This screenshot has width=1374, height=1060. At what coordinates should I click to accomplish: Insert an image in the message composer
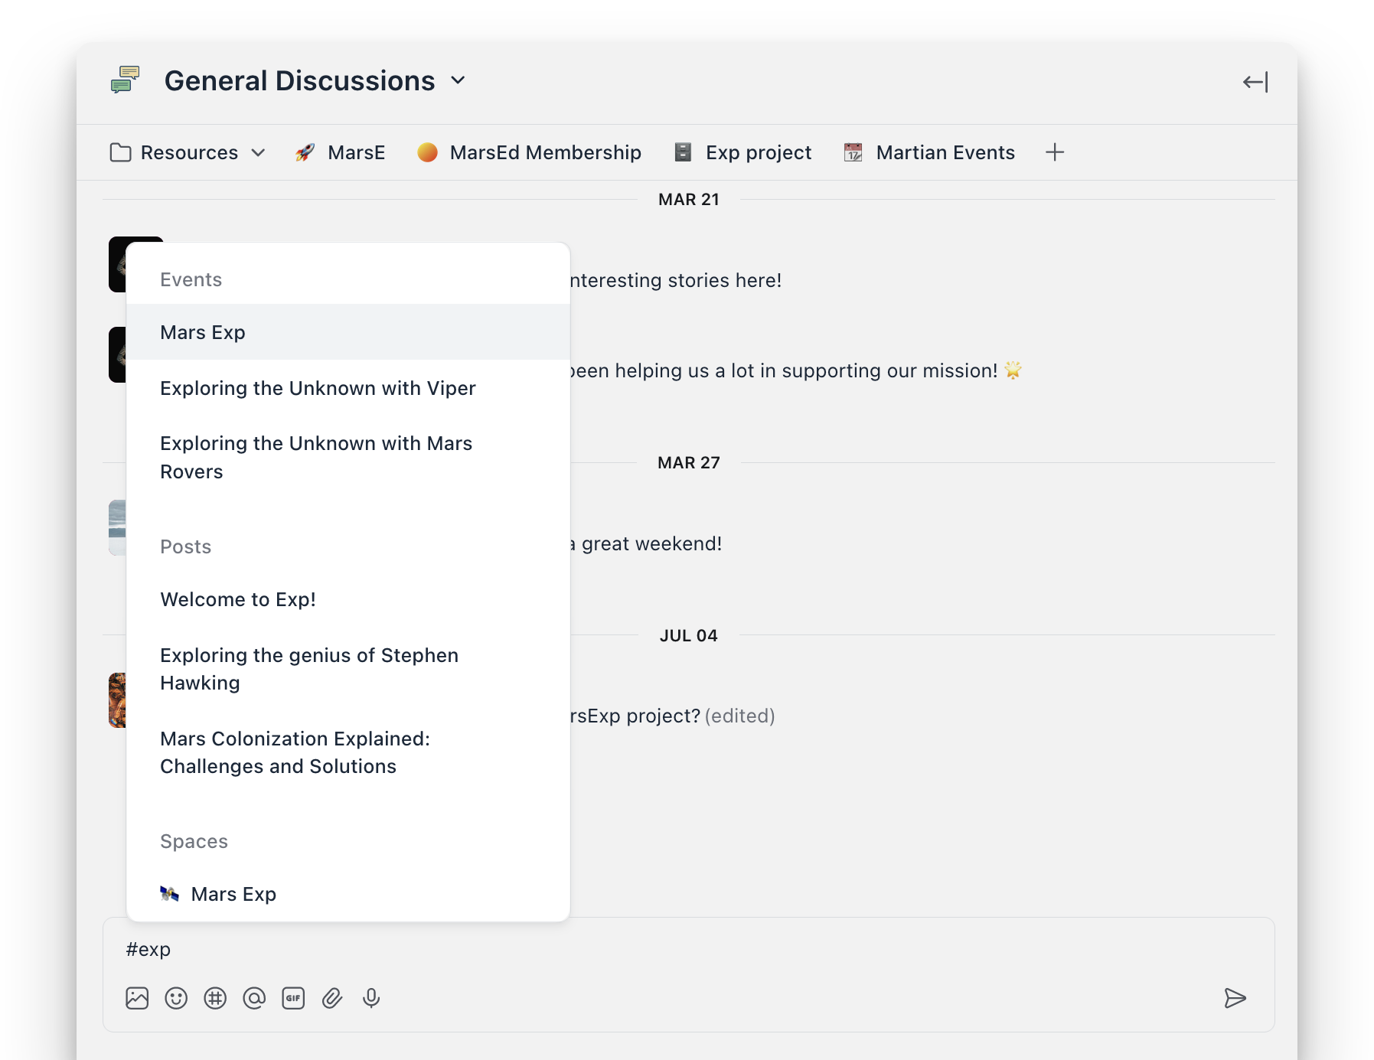coord(136,998)
